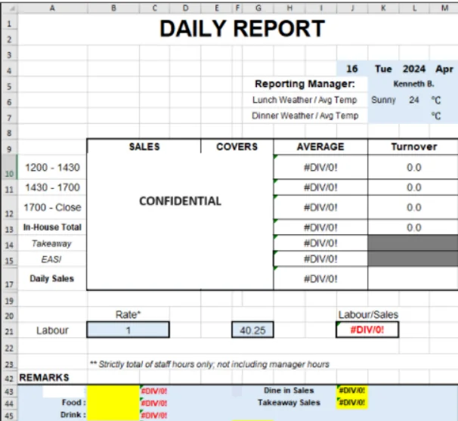
Task: Click the Takeaway average #DIV/0! cell
Action: [320, 243]
